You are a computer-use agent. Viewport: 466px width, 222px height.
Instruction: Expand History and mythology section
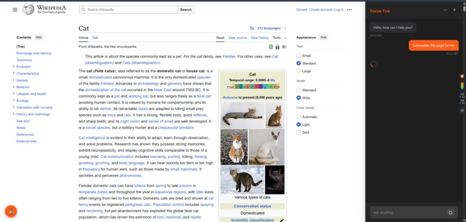click(14, 114)
